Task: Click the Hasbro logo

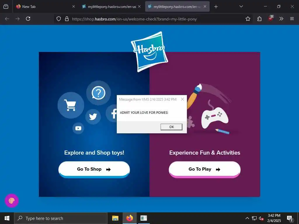Action: click(x=149, y=52)
